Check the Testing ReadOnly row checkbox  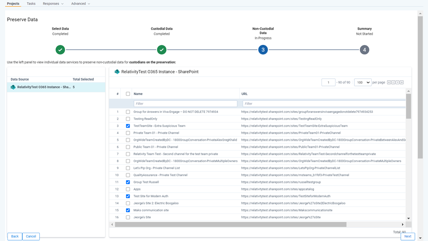128,119
